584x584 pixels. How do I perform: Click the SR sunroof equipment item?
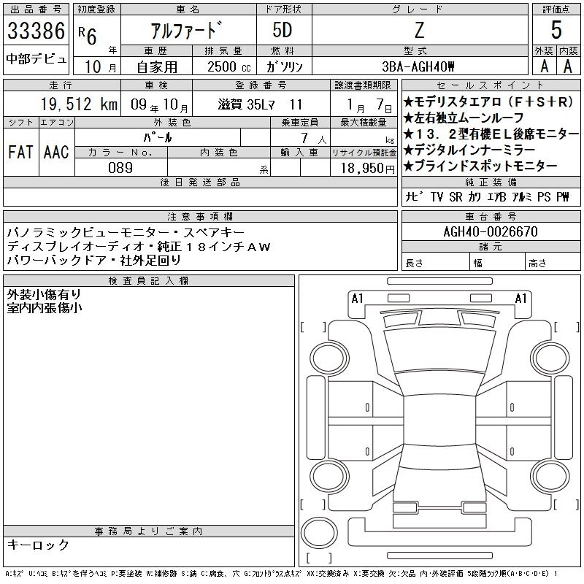[456, 196]
